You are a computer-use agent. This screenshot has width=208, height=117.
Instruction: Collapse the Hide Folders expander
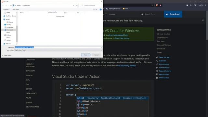click(x=6, y=55)
